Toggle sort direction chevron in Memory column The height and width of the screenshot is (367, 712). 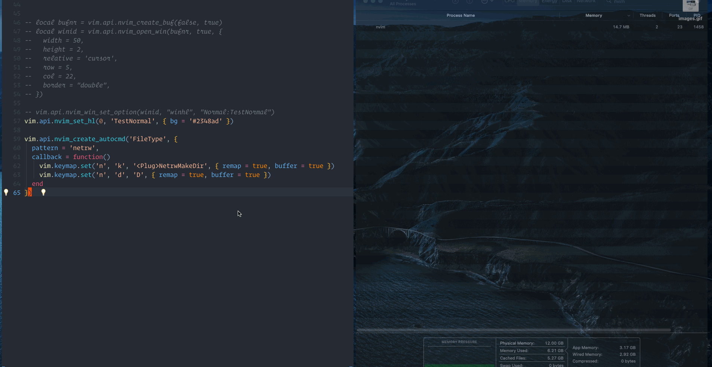(x=629, y=16)
